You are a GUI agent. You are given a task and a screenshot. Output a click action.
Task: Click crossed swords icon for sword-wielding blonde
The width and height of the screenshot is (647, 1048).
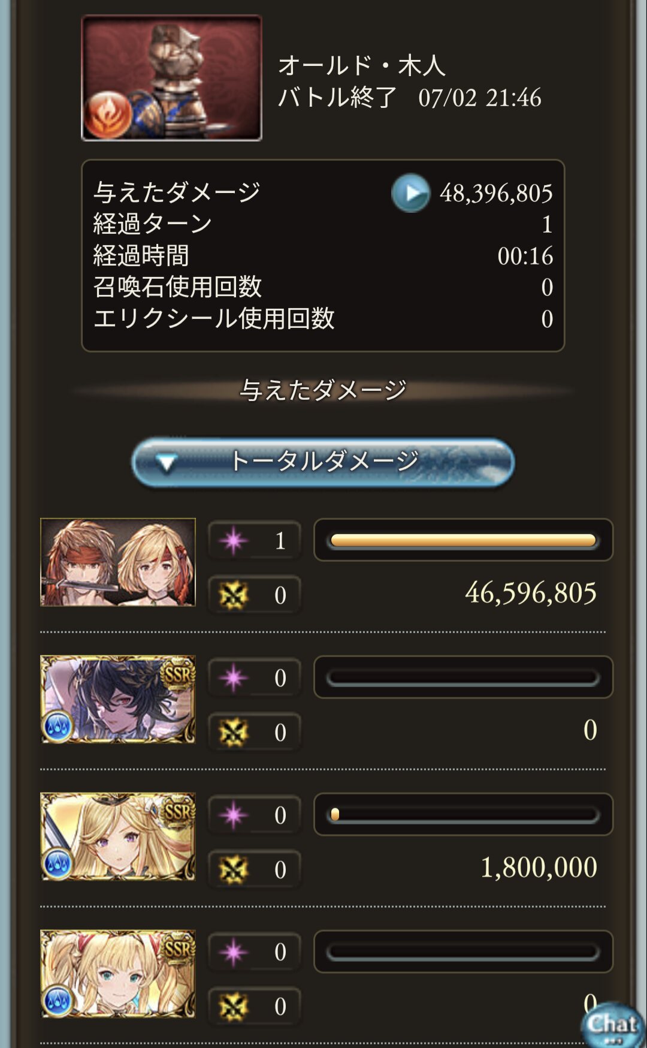234,870
